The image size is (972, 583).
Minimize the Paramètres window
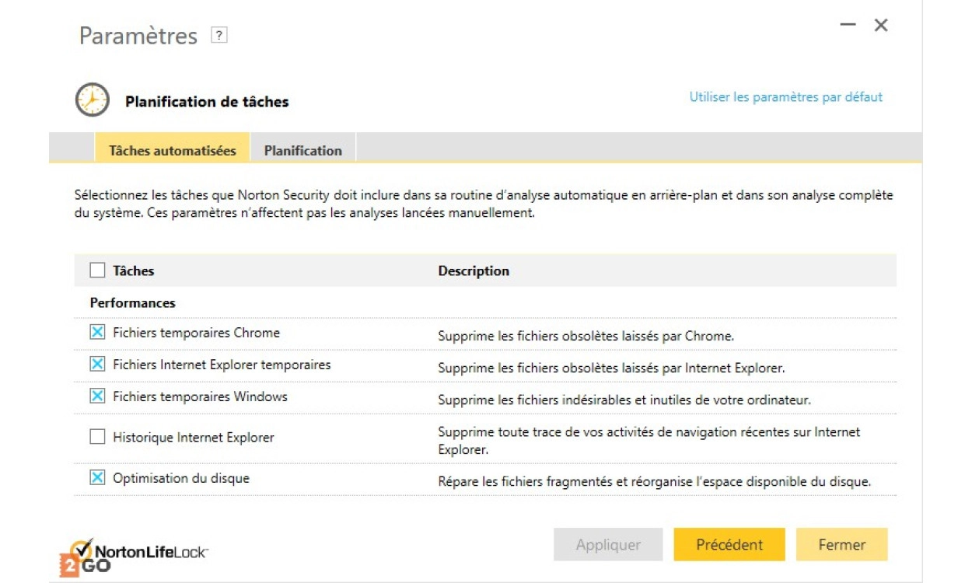[x=848, y=25]
